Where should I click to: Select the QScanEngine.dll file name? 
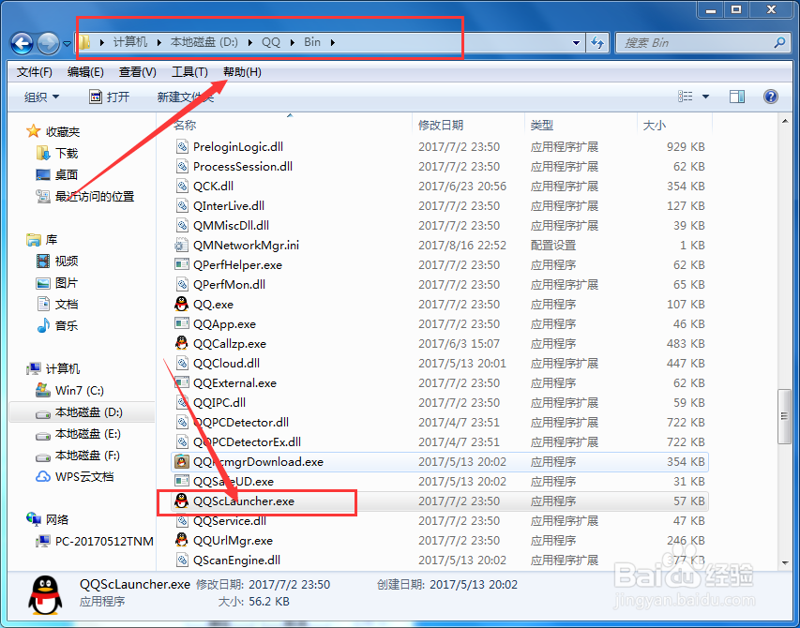pos(236,561)
